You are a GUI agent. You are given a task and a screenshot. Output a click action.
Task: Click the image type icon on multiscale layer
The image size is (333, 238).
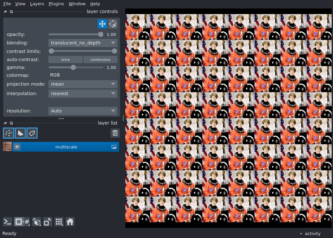click(114, 147)
